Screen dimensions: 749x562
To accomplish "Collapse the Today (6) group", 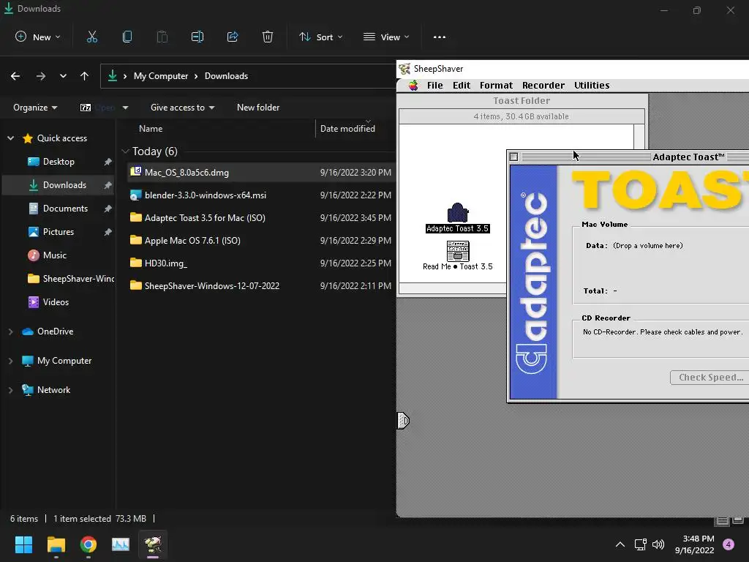I will pos(126,151).
